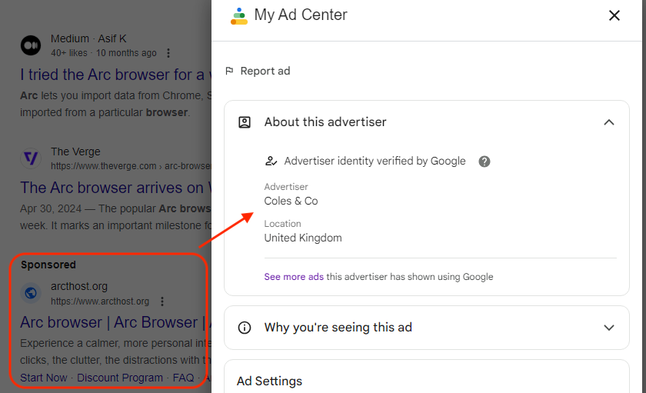
Task: Collapse the About this advertiser section
Action: 609,122
